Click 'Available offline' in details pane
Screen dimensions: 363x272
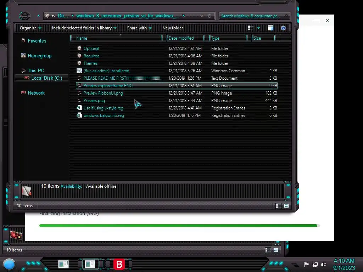[x=101, y=186]
